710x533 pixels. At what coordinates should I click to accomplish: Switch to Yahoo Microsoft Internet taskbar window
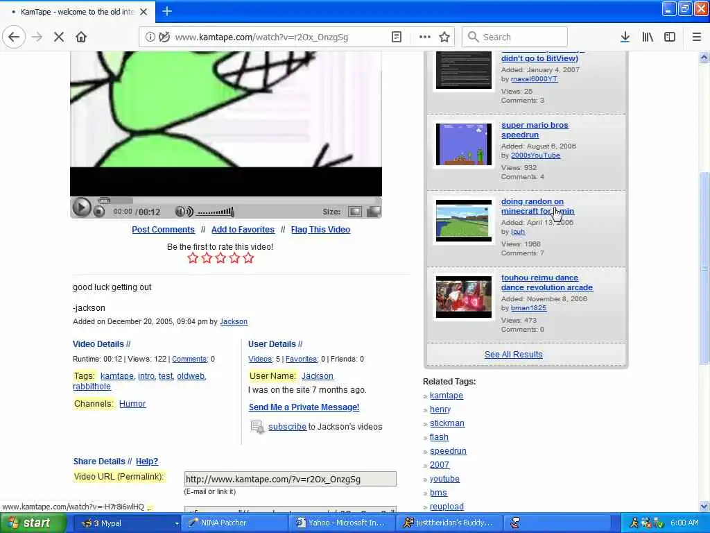(x=343, y=523)
